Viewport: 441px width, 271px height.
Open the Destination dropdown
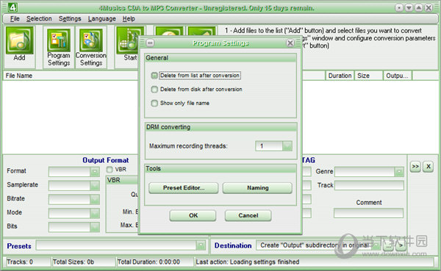coord(376,245)
